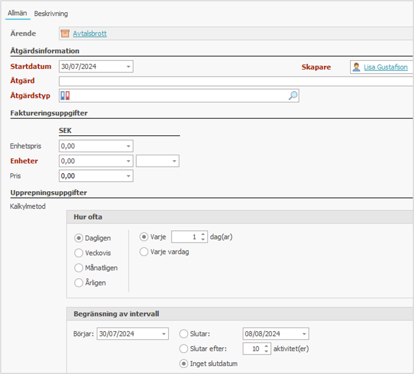Screen dimensions: 414x374
Task: Enable the Slutar efter radio button
Action: coord(184,349)
